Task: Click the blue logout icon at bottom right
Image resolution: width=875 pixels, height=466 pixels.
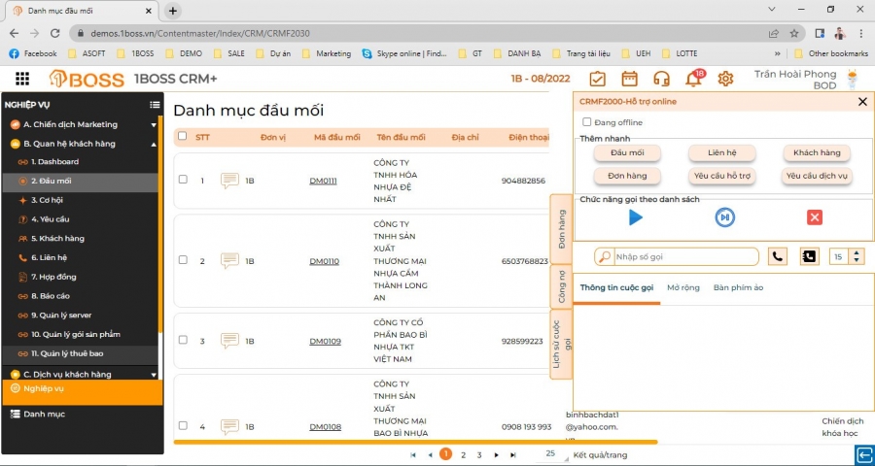Action: [864, 454]
